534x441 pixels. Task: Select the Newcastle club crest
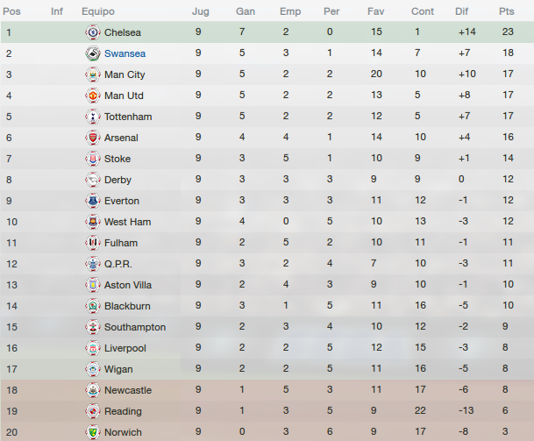(x=93, y=390)
